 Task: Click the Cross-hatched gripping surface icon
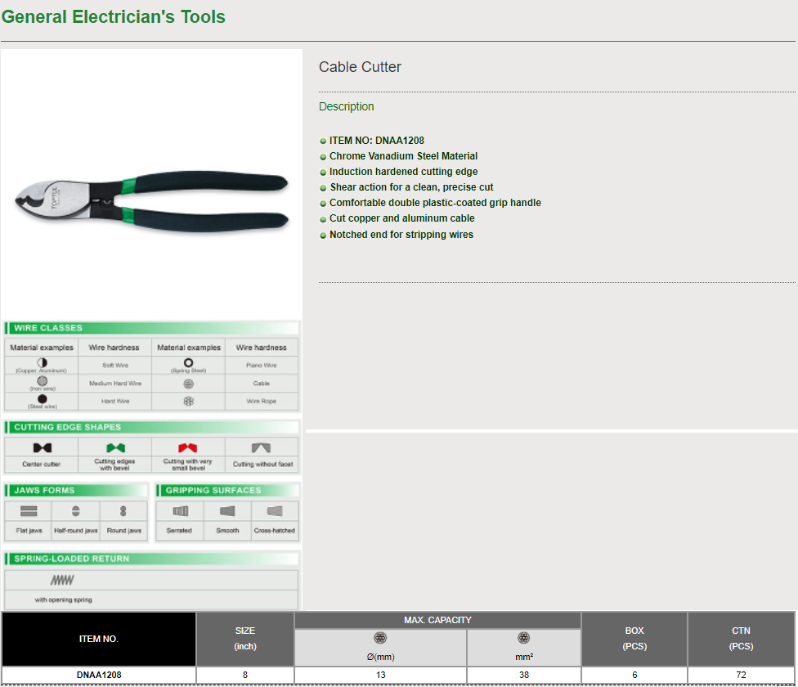click(275, 511)
